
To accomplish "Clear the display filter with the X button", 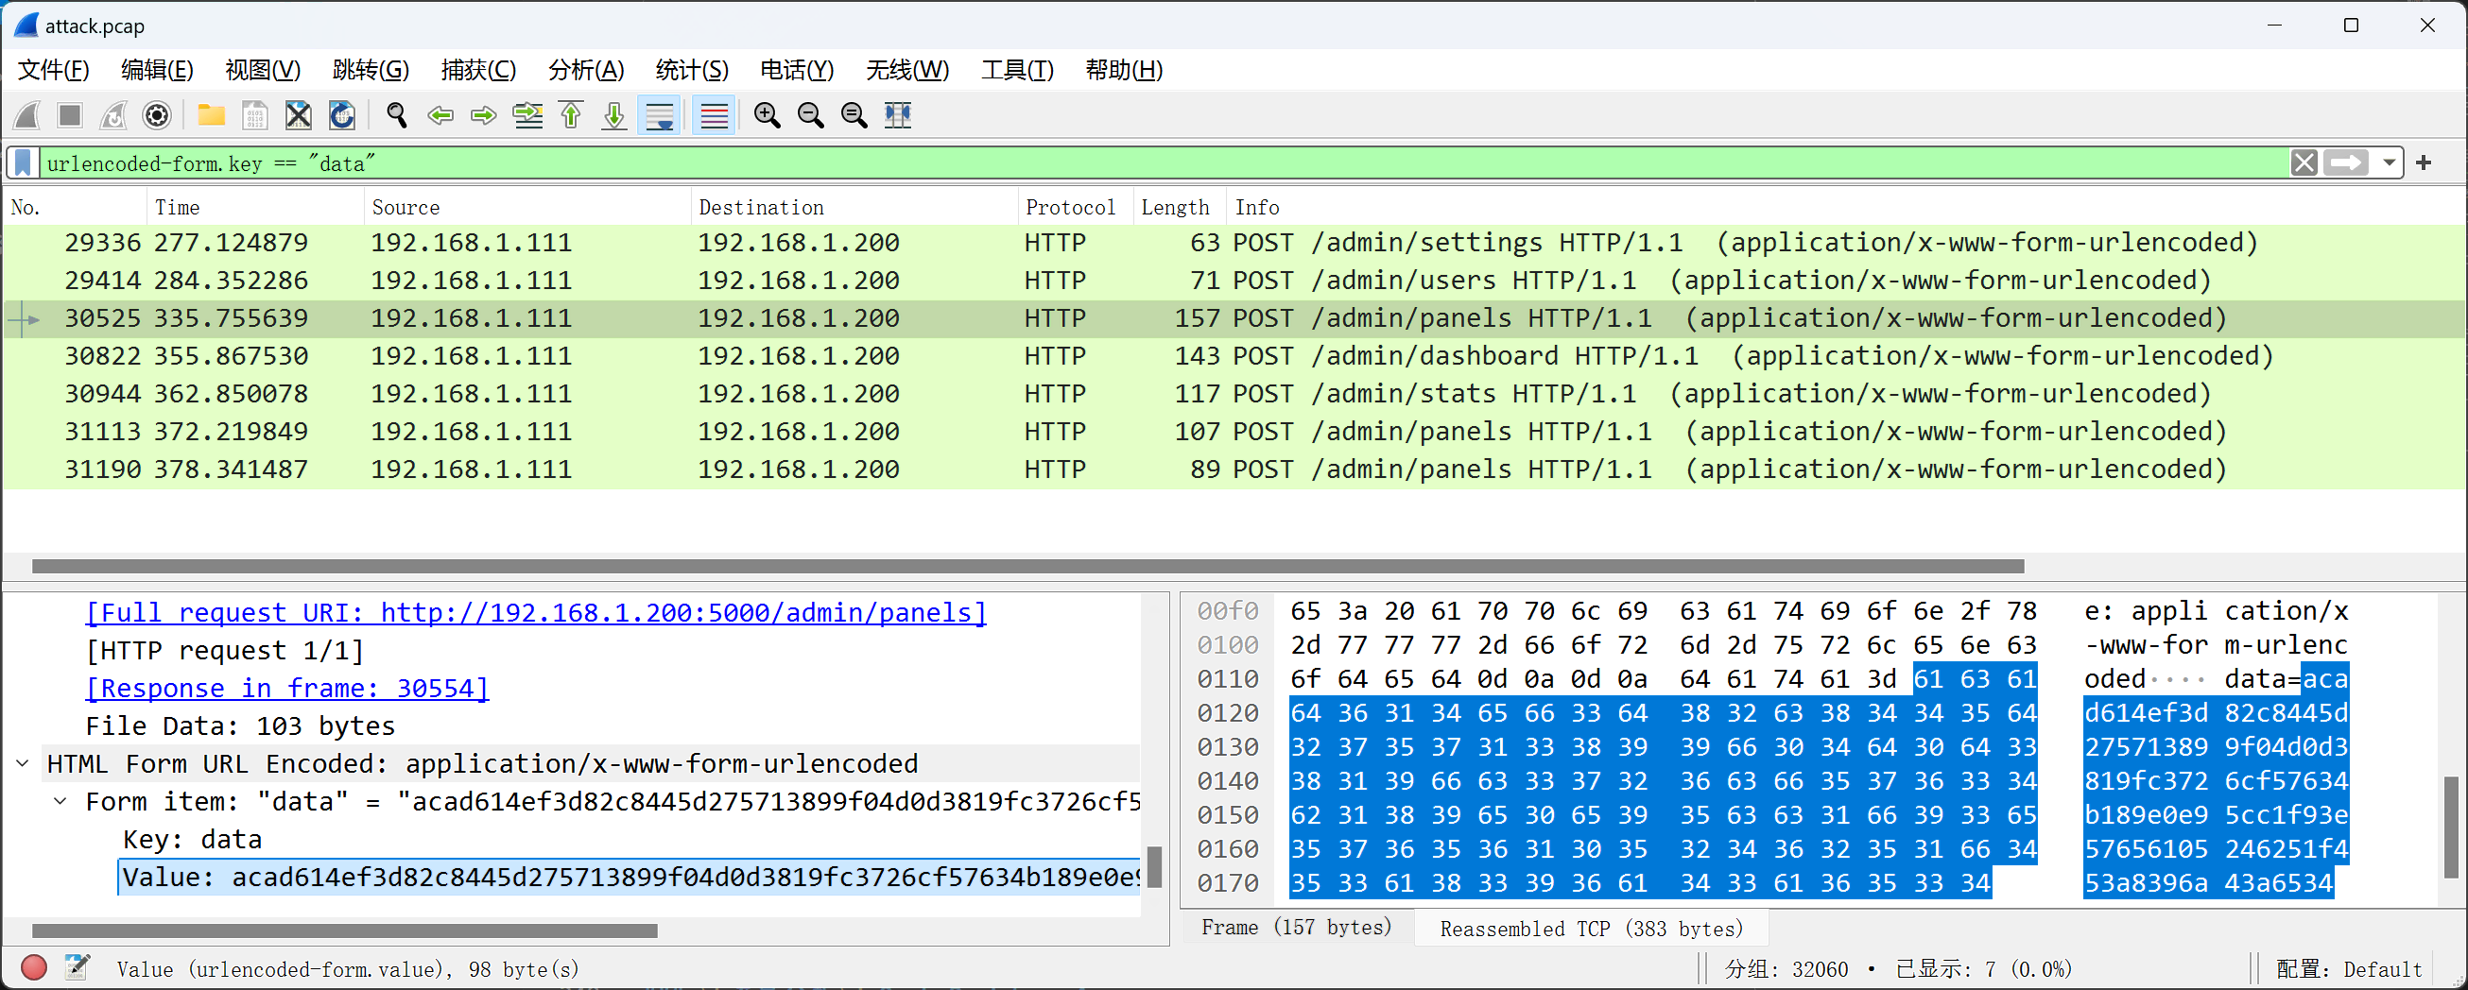I will coord(2304,162).
